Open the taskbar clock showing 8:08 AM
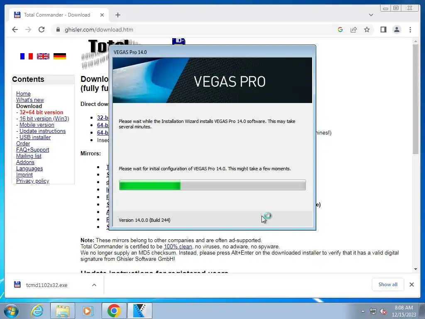The height and width of the screenshot is (319, 425). [x=404, y=311]
